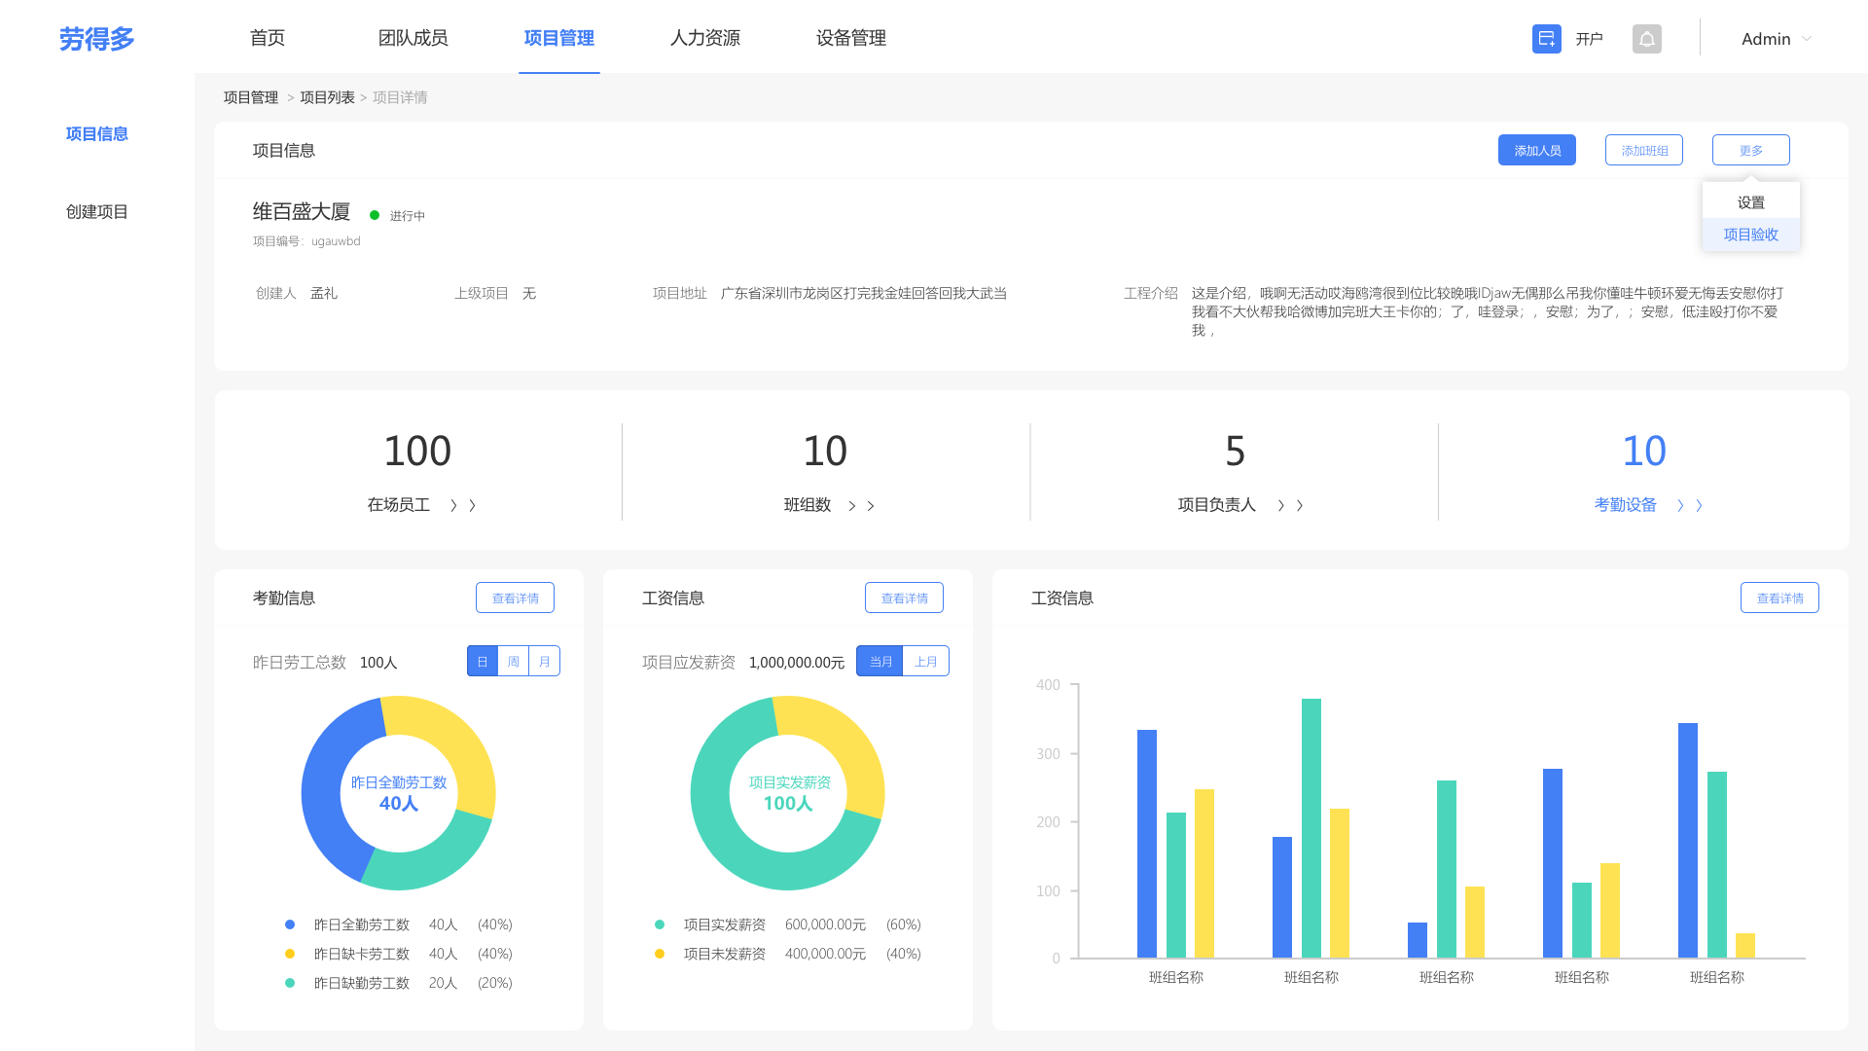Image resolution: width=1868 pixels, height=1051 pixels.
Task: Expand the 在场员工 chevron arrows
Action: pyautogui.click(x=462, y=505)
